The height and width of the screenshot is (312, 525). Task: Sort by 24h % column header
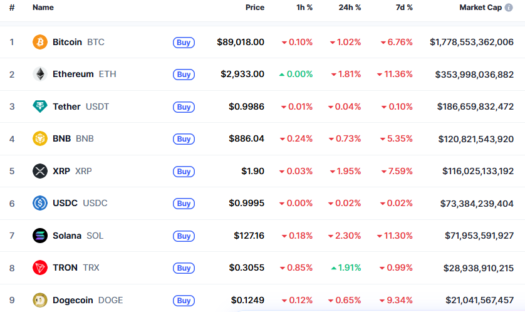[x=350, y=8]
